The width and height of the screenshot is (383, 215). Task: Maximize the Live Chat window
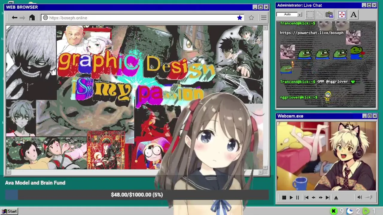coord(369,5)
